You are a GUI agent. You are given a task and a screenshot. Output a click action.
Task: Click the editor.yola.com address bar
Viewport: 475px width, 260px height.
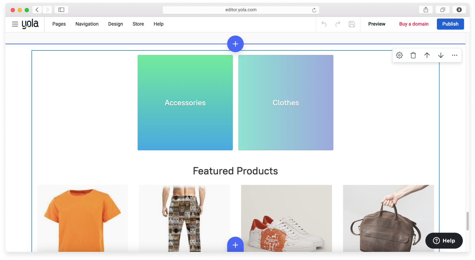coord(241,10)
